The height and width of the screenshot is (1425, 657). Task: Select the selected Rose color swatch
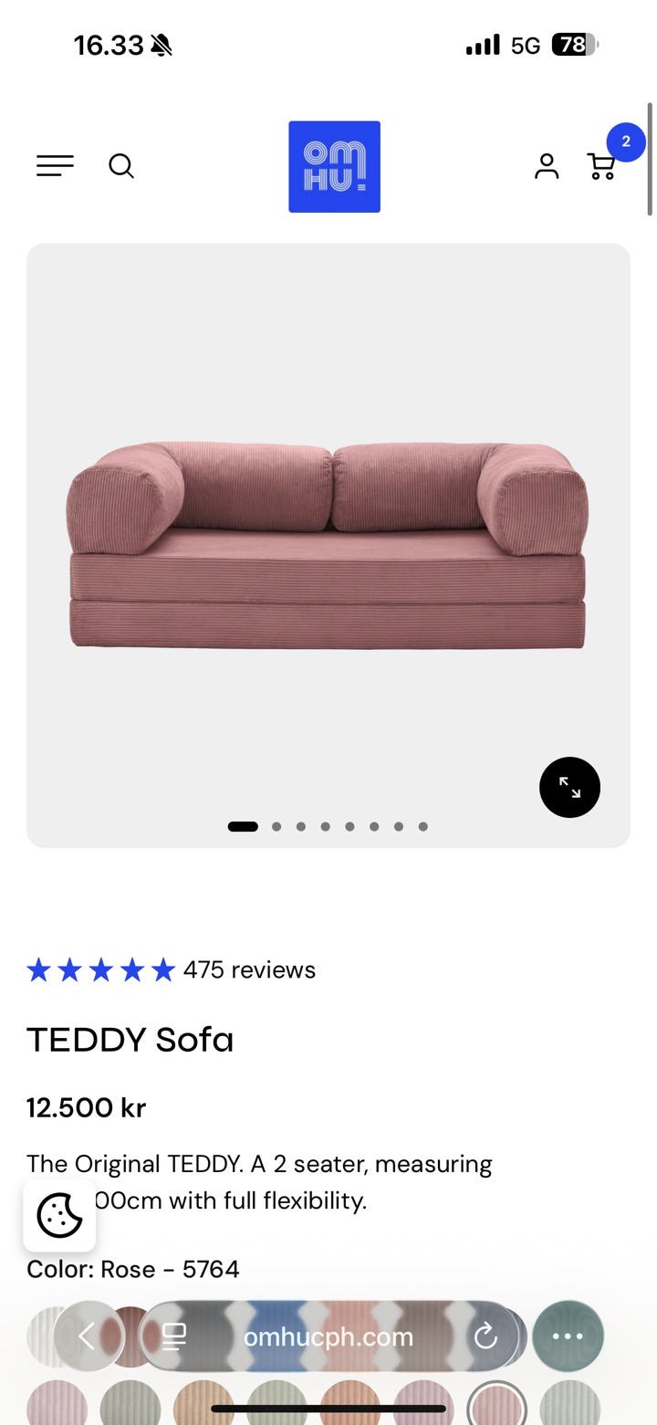pos(496,1407)
